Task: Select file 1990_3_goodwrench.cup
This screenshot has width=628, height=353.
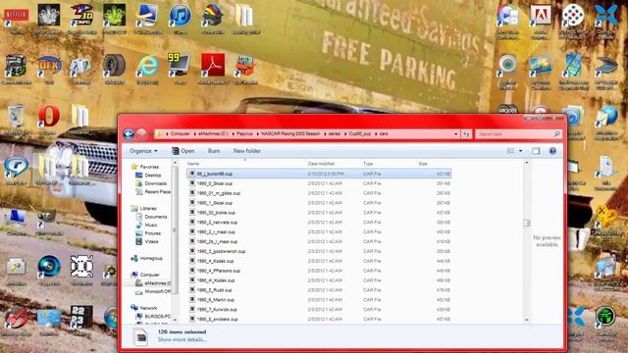Action: coord(221,251)
